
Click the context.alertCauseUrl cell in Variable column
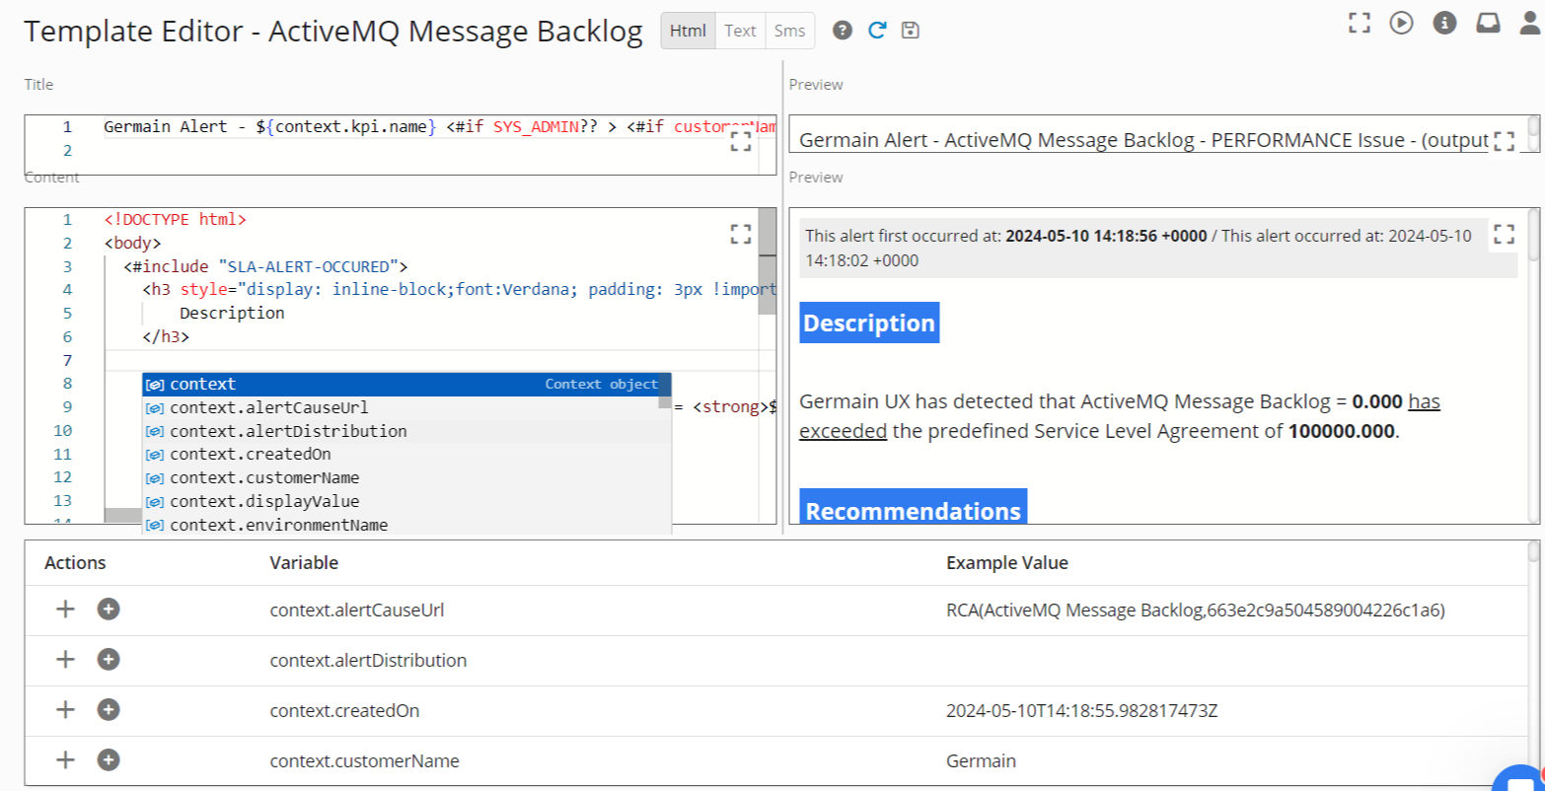(357, 611)
